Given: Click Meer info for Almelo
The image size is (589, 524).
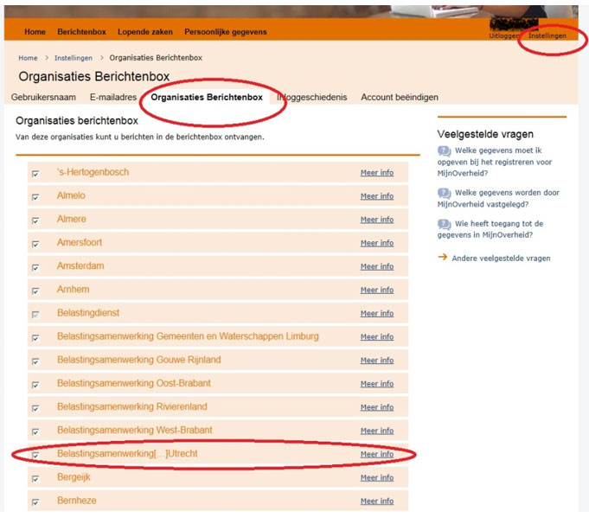Looking at the screenshot, I should pyautogui.click(x=376, y=196).
